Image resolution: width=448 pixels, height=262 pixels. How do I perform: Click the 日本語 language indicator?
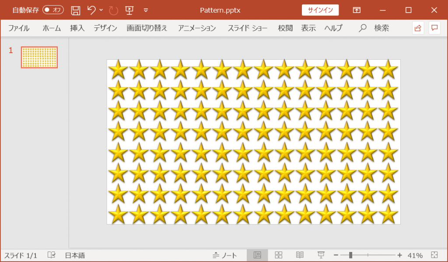[x=75, y=255]
